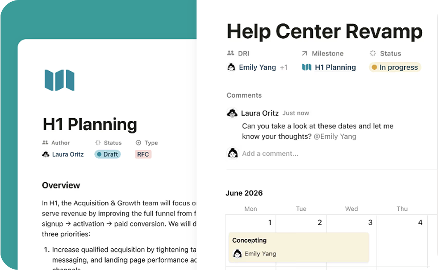Open the In progress status dropdown
The height and width of the screenshot is (270, 438).
click(395, 67)
